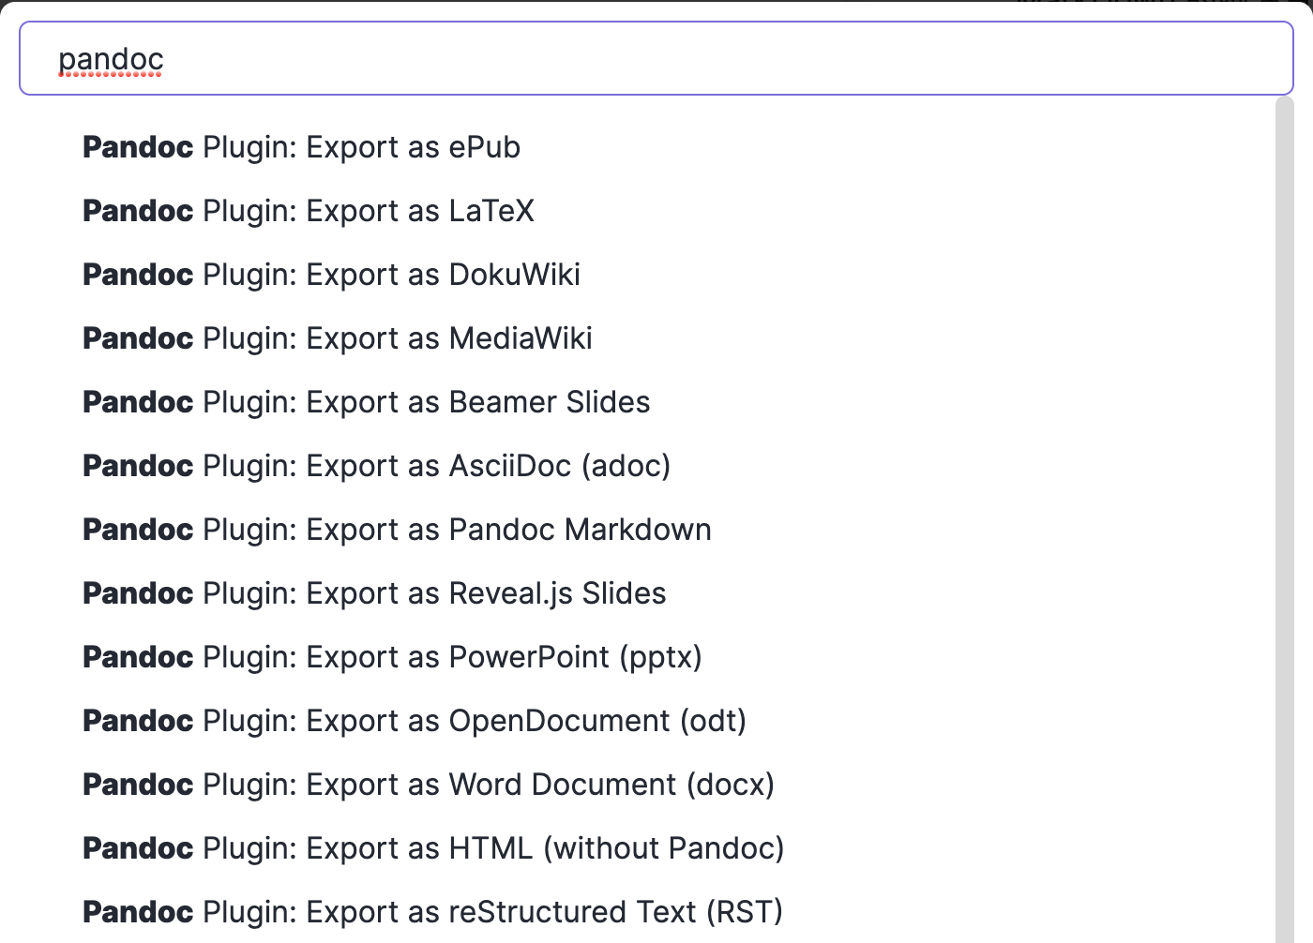
Task: Click the results list vertical scrollbar
Action: (x=1284, y=469)
